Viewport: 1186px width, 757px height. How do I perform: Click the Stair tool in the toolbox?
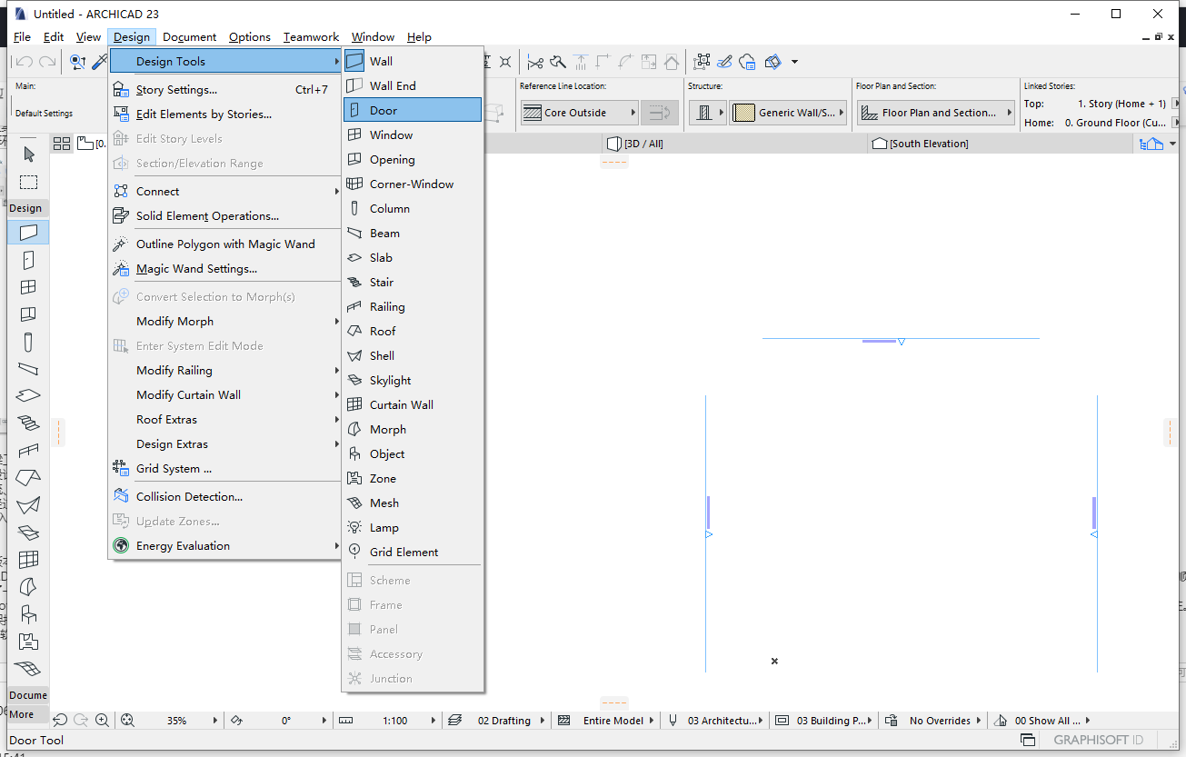pos(28,421)
